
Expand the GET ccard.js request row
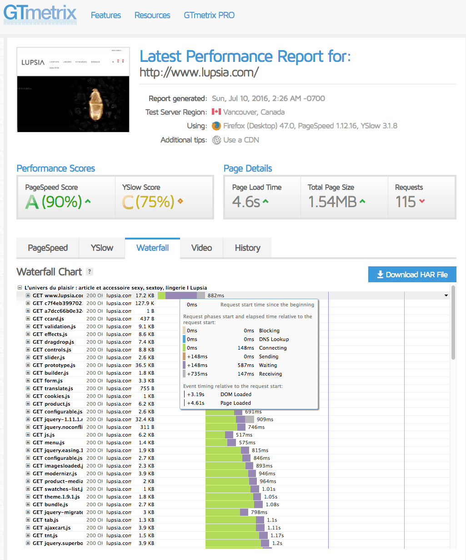(x=28, y=319)
